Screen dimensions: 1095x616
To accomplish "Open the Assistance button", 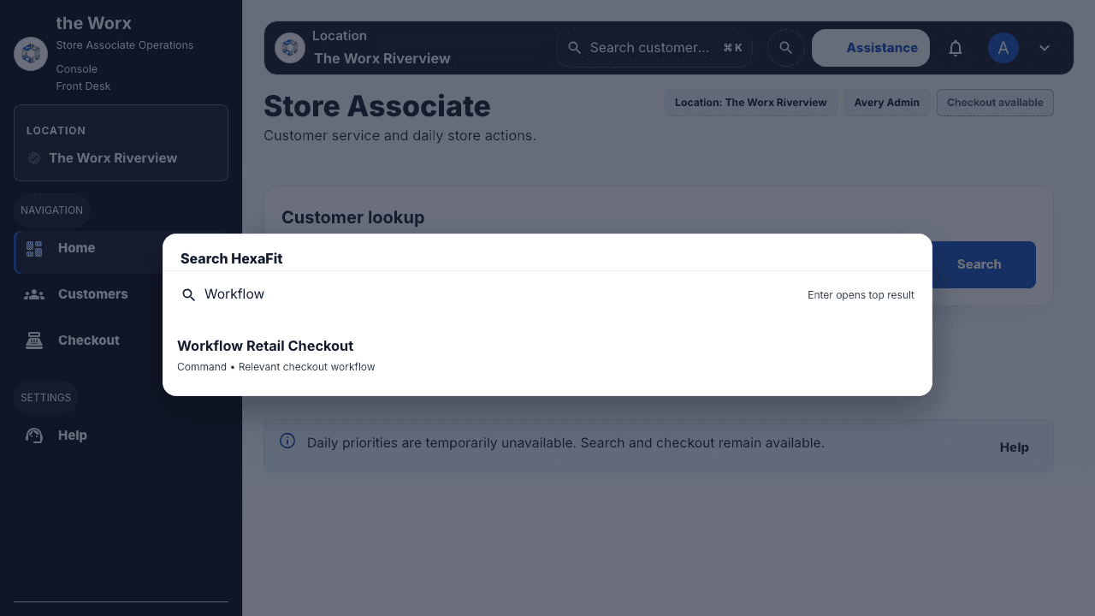I will point(870,48).
